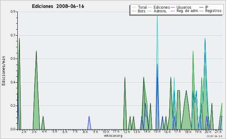Click the IP legend entry
This screenshot has width=226, height=139.
[x=204, y=7]
